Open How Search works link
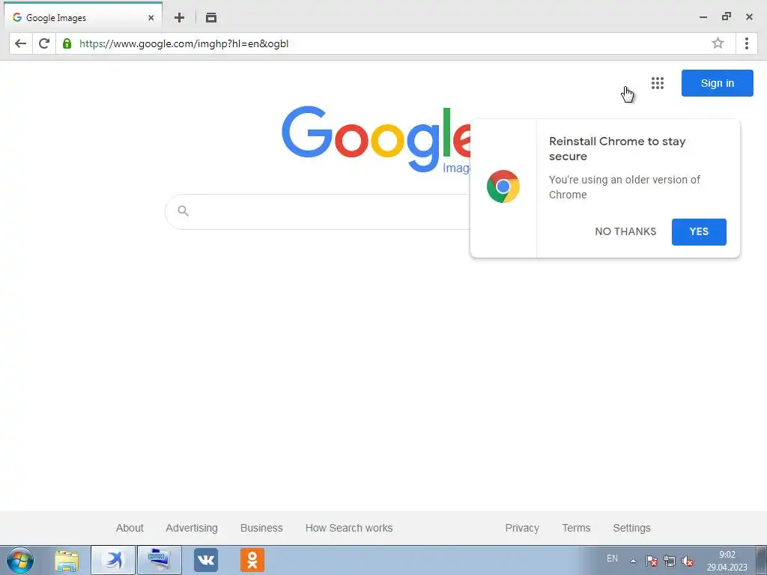This screenshot has height=575, width=767. pos(349,528)
